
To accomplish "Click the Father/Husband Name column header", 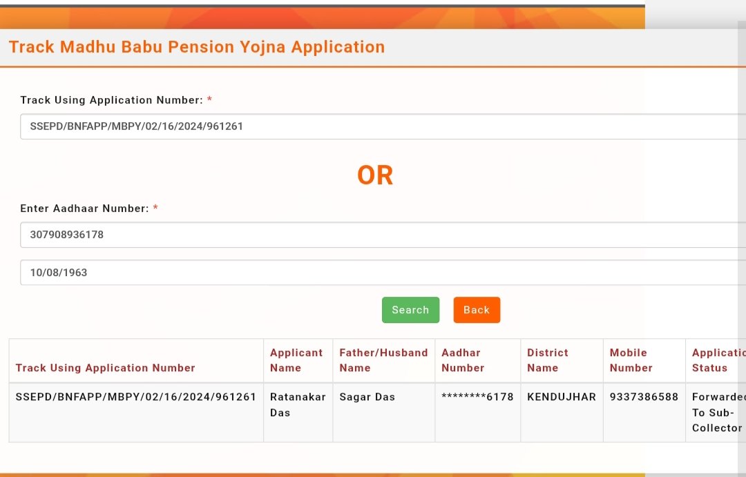I will [383, 360].
